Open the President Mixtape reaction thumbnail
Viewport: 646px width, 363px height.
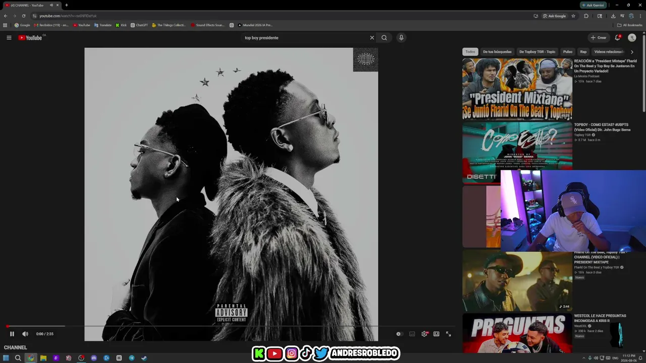pos(517,89)
